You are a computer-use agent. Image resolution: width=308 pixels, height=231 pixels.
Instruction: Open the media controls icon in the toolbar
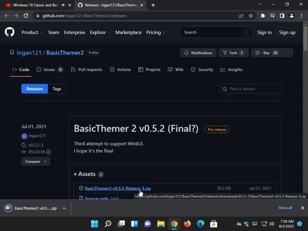pyautogui.click(x=272, y=16)
